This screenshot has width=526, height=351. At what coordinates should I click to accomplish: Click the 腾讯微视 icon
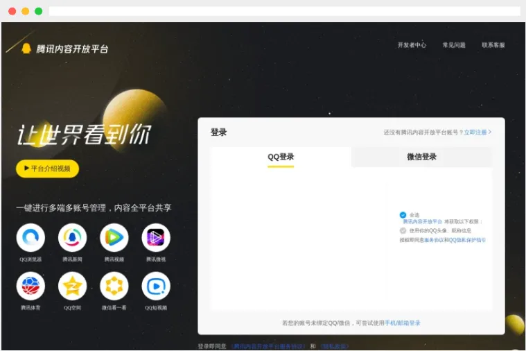pos(156,237)
